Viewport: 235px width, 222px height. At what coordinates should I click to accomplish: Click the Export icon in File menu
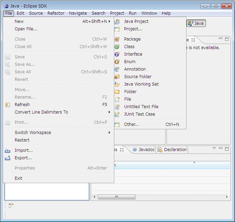tap(8, 158)
